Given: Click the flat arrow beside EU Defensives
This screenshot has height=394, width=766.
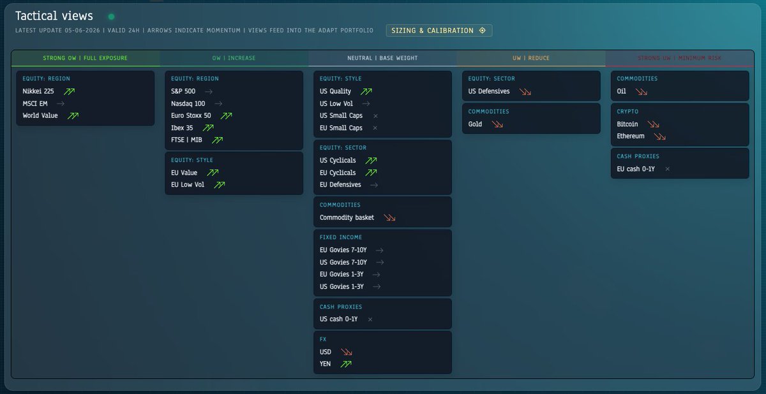Looking at the screenshot, I should pos(374,185).
